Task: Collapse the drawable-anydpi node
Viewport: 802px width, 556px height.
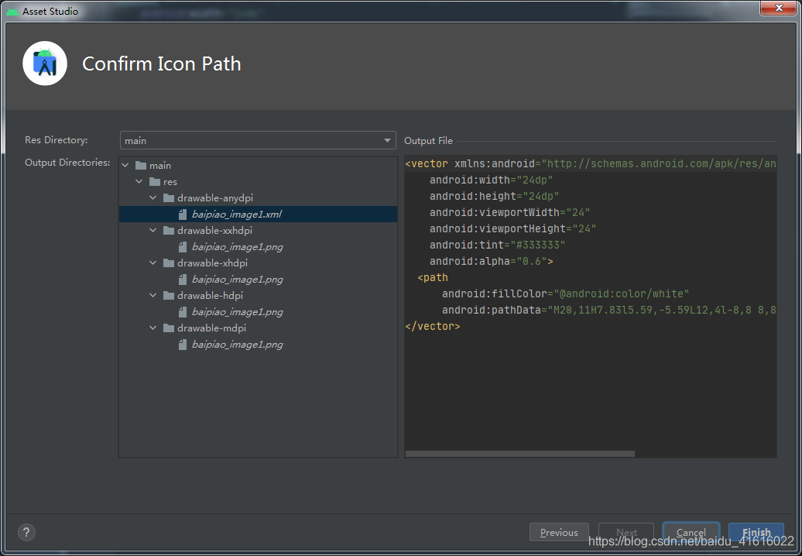Action: pos(153,198)
